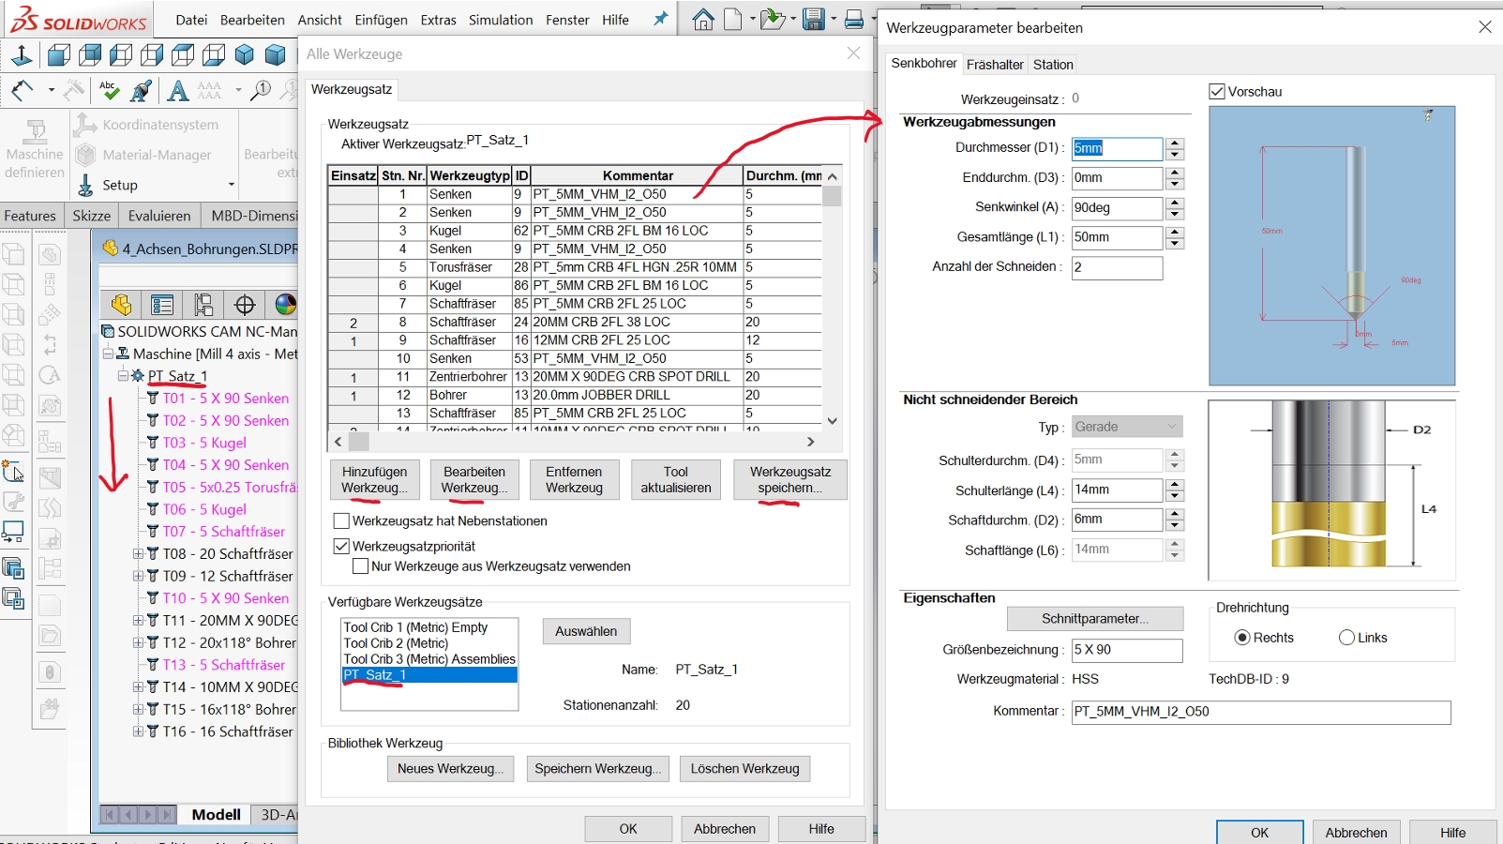Click the Schnittparameter... button
The height and width of the screenshot is (844, 1503).
point(1094,619)
